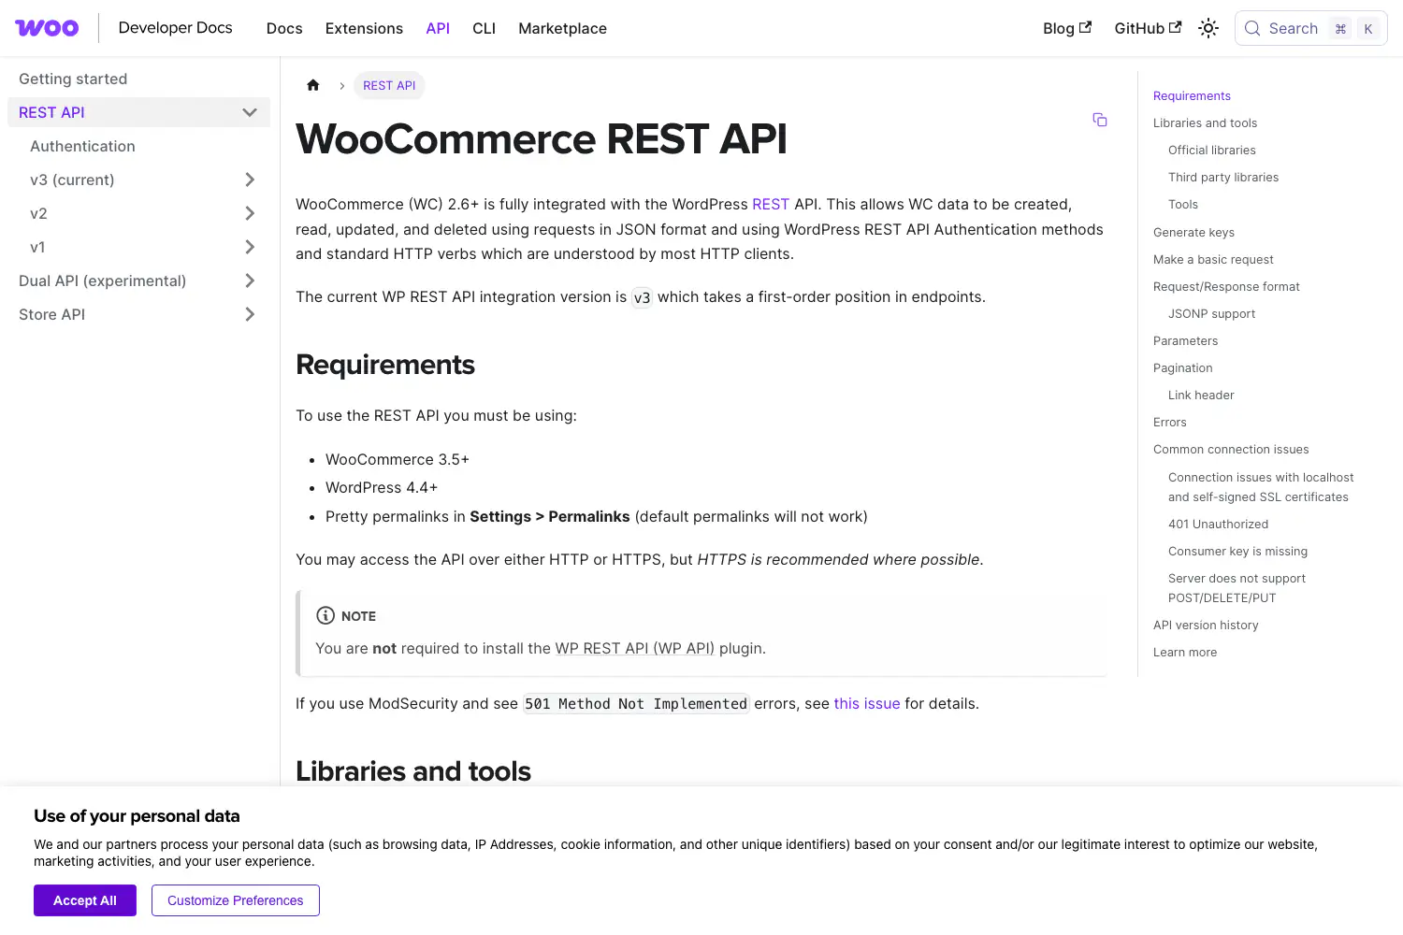Open the Extensions nav item
The image size is (1403, 935).
click(364, 28)
